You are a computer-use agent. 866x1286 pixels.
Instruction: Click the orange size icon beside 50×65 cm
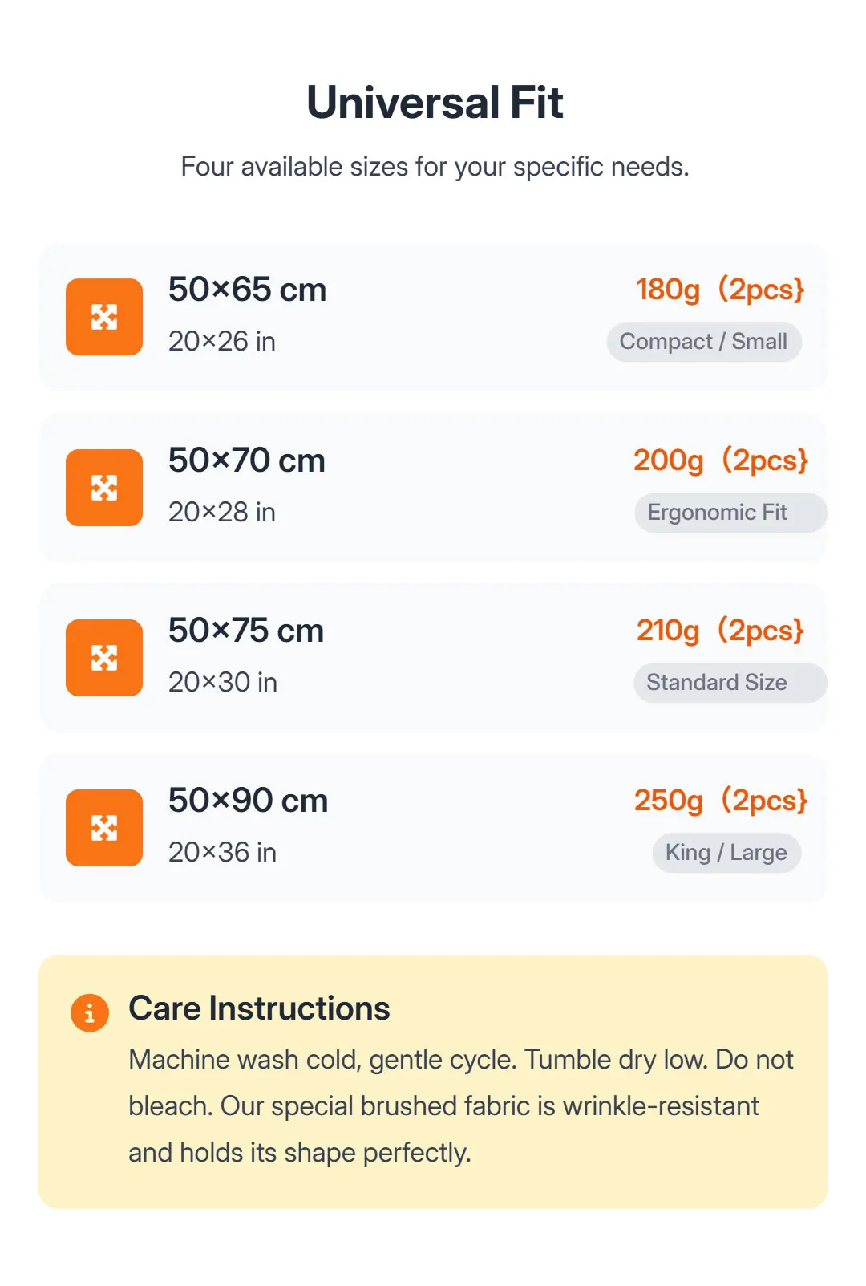click(104, 317)
